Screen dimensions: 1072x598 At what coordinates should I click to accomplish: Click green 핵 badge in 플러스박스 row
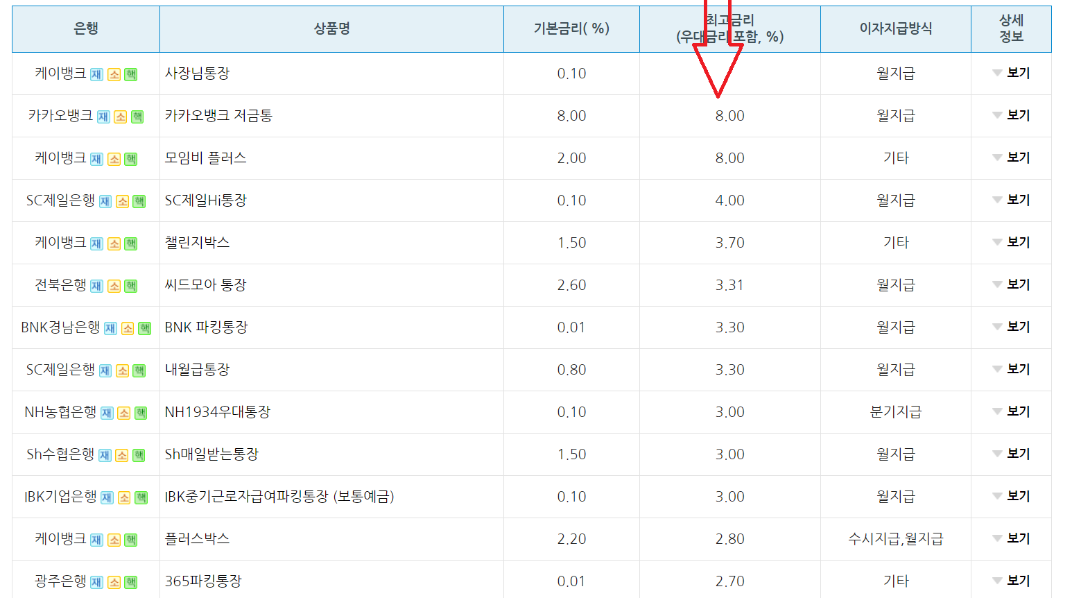(131, 540)
